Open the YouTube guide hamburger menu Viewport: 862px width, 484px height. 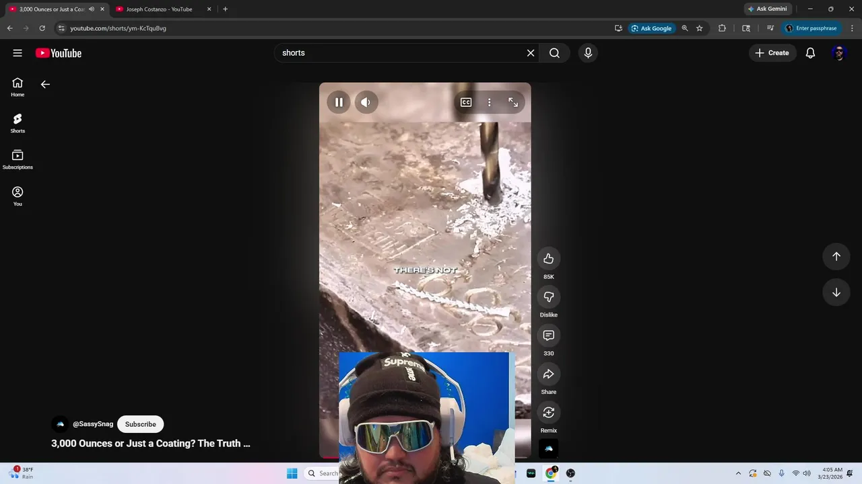[x=18, y=53]
